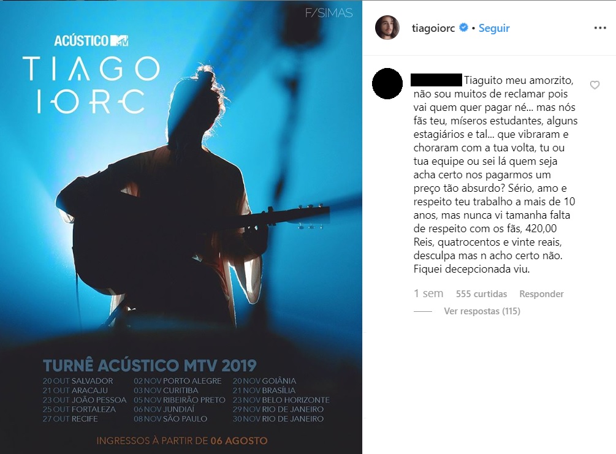The height and width of the screenshot is (454, 616).
Task: Click the F/SIMAS credit on poster
Action: click(329, 13)
